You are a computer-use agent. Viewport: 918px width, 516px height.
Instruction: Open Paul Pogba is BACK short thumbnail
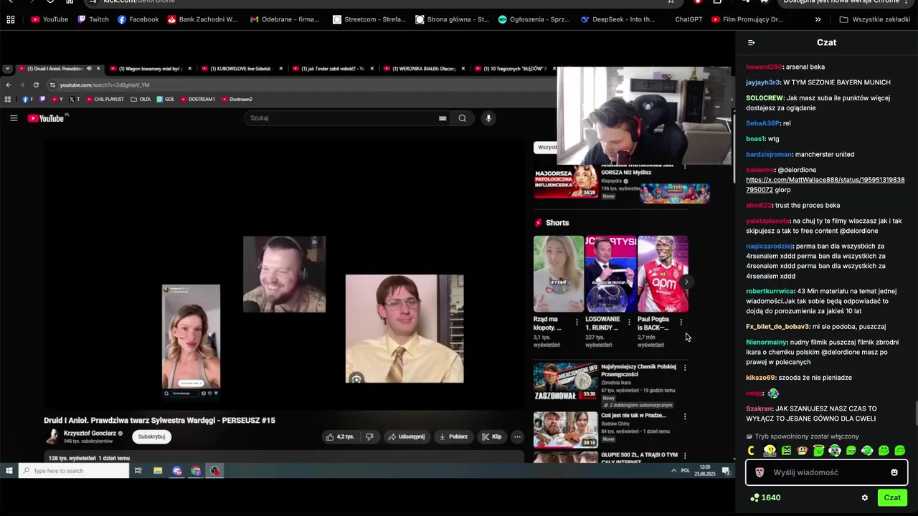(x=663, y=274)
